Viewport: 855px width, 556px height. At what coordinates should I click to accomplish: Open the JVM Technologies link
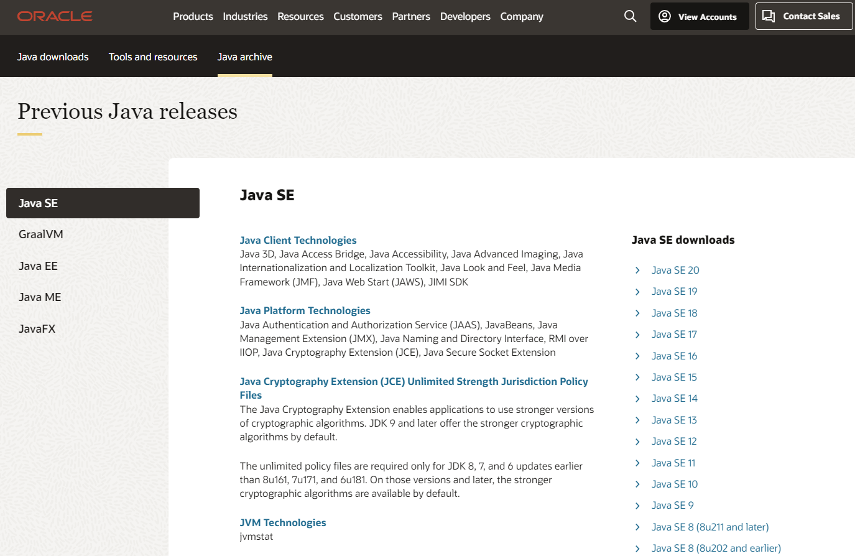(283, 522)
